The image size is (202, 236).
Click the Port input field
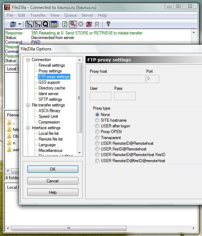[153, 79]
